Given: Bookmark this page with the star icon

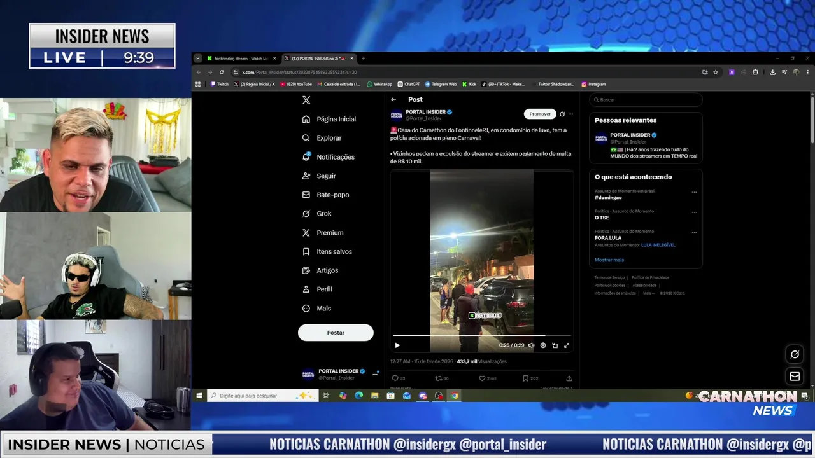Looking at the screenshot, I should [716, 72].
